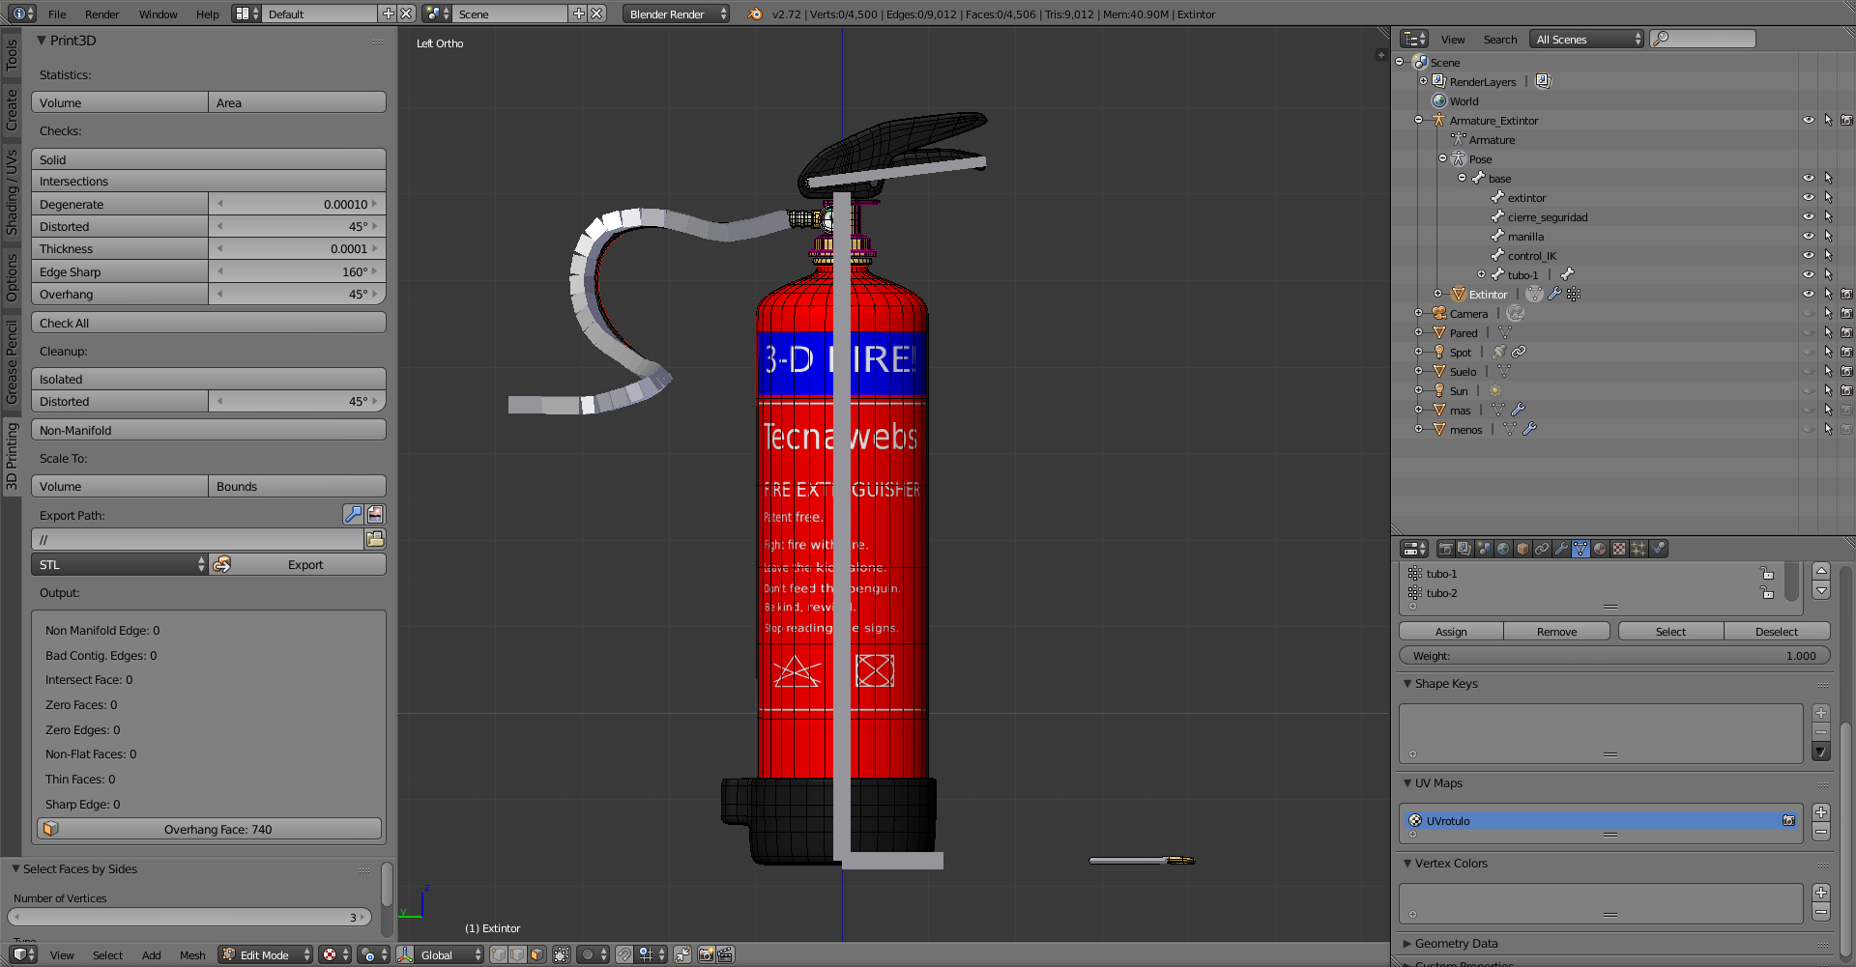Collapse the UV Maps panel
This screenshot has height=967, width=1856.
pos(1407,783)
